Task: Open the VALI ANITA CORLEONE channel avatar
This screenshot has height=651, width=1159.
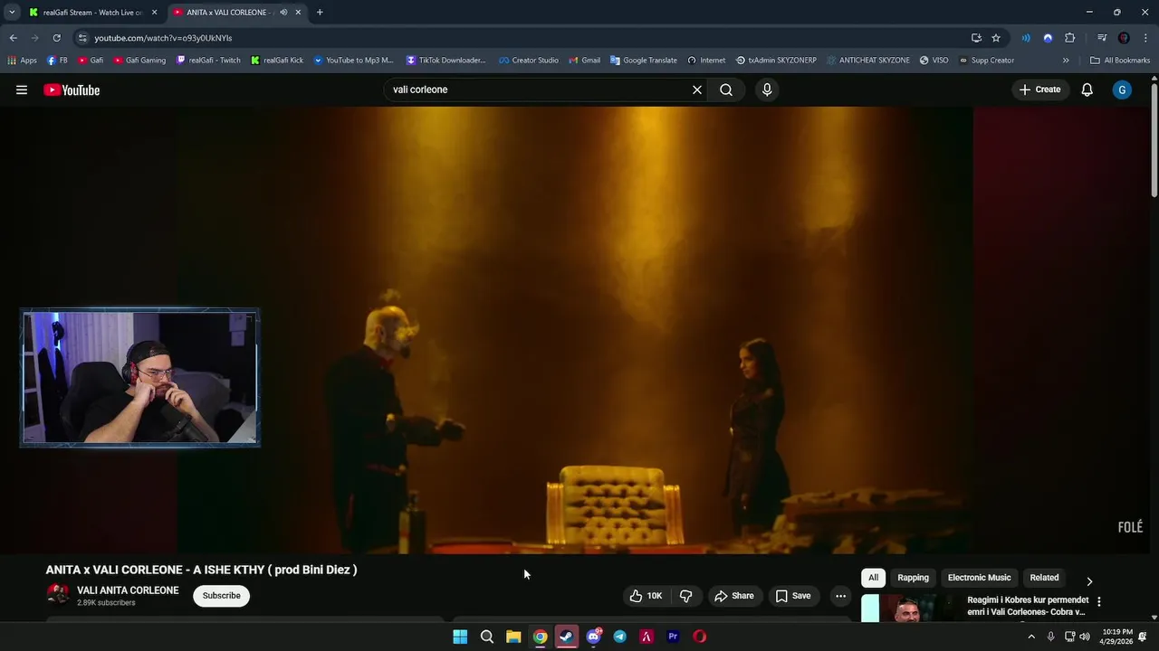Action: pos(58,595)
